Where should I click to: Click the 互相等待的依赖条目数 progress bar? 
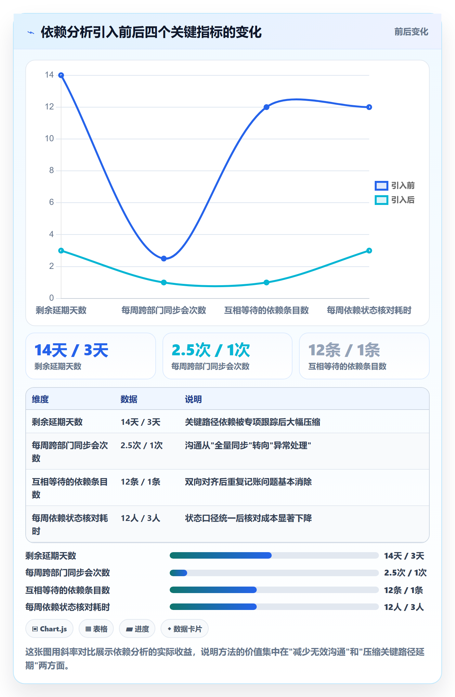(x=274, y=590)
